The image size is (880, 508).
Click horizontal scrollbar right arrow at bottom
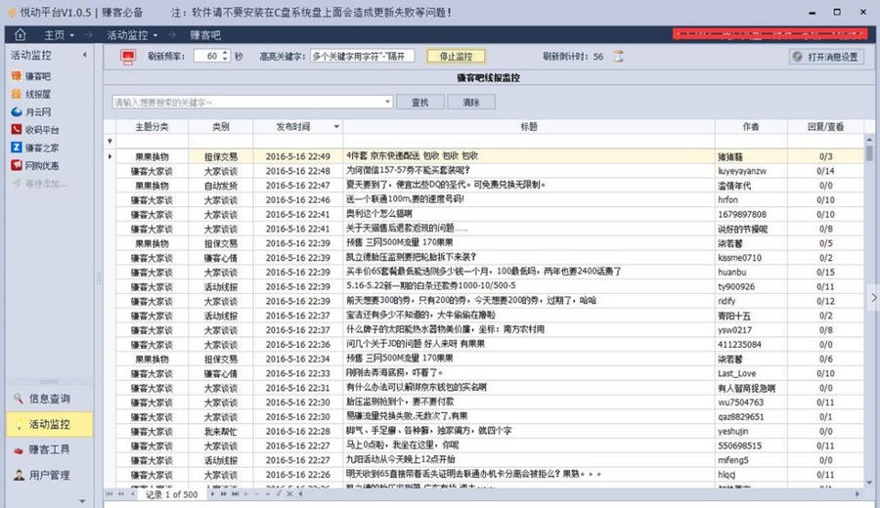click(x=857, y=494)
